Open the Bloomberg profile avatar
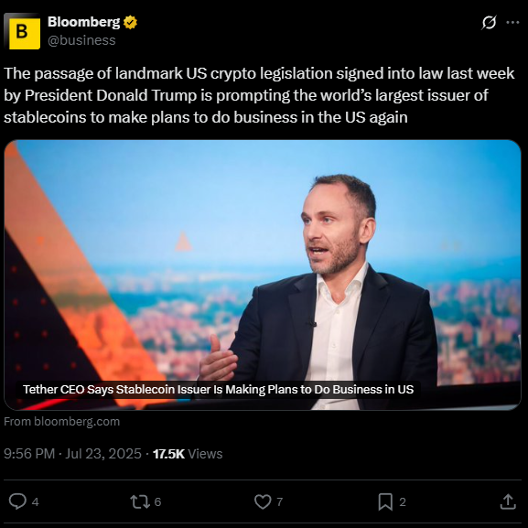The width and height of the screenshot is (528, 528). point(23,32)
